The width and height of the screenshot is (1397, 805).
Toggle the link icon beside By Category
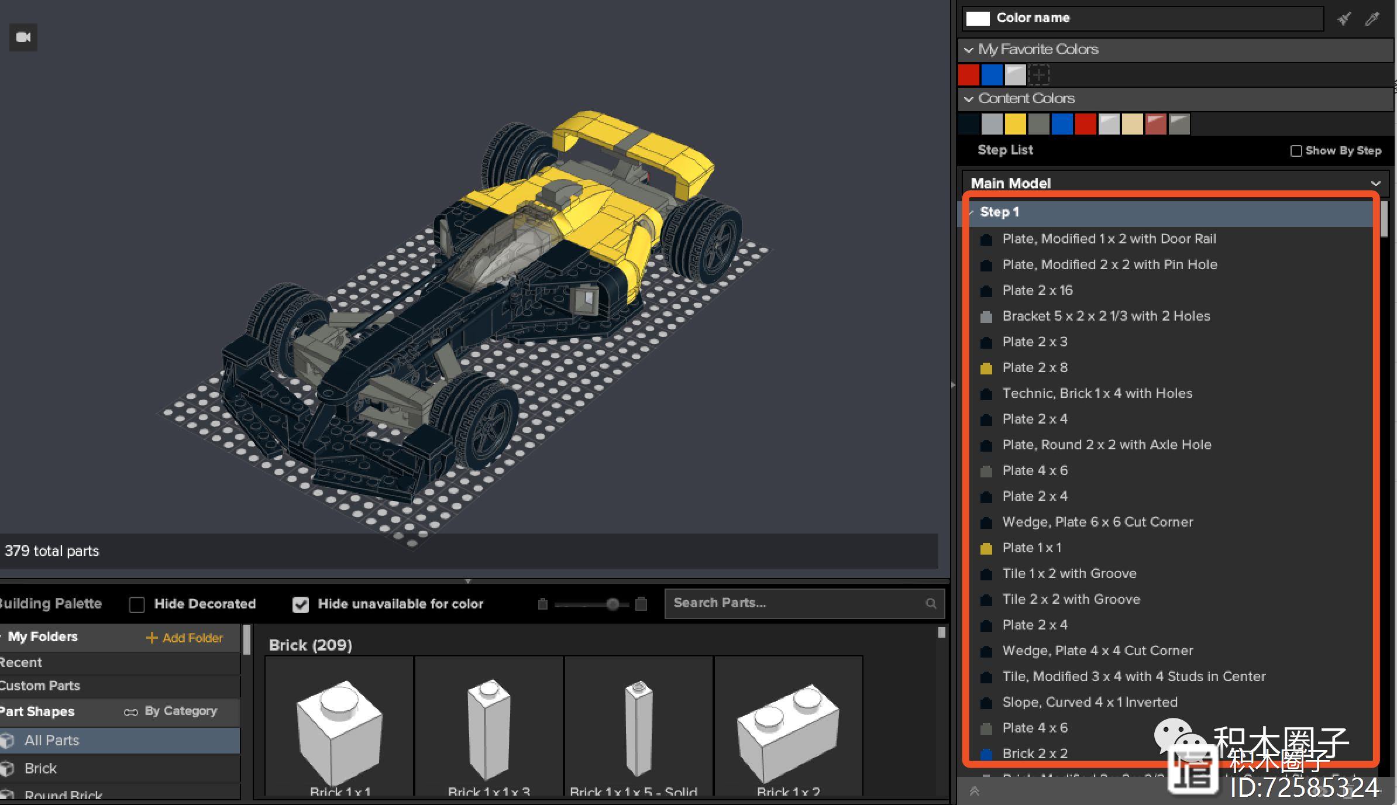coord(130,711)
